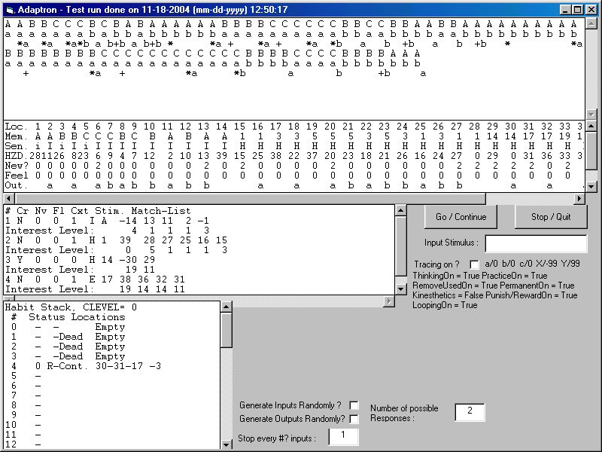Click down arrow of Habit Stack scrollbar
The width and height of the screenshot is (602, 452).
[x=227, y=444]
